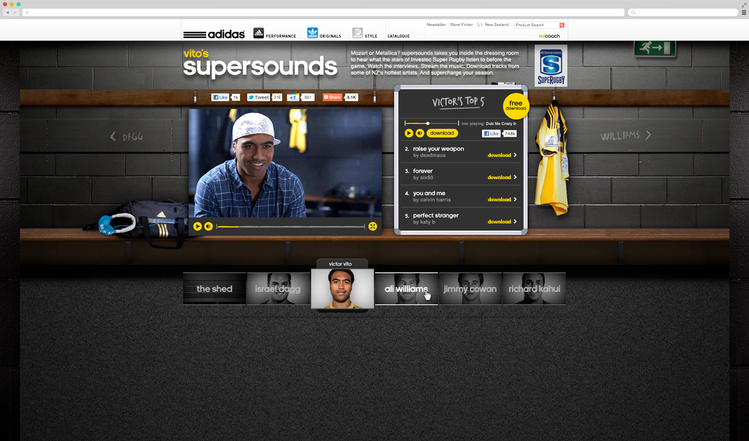Image resolution: width=749 pixels, height=441 pixels.
Task: Click the browser forward arrow
Action: click(16, 13)
